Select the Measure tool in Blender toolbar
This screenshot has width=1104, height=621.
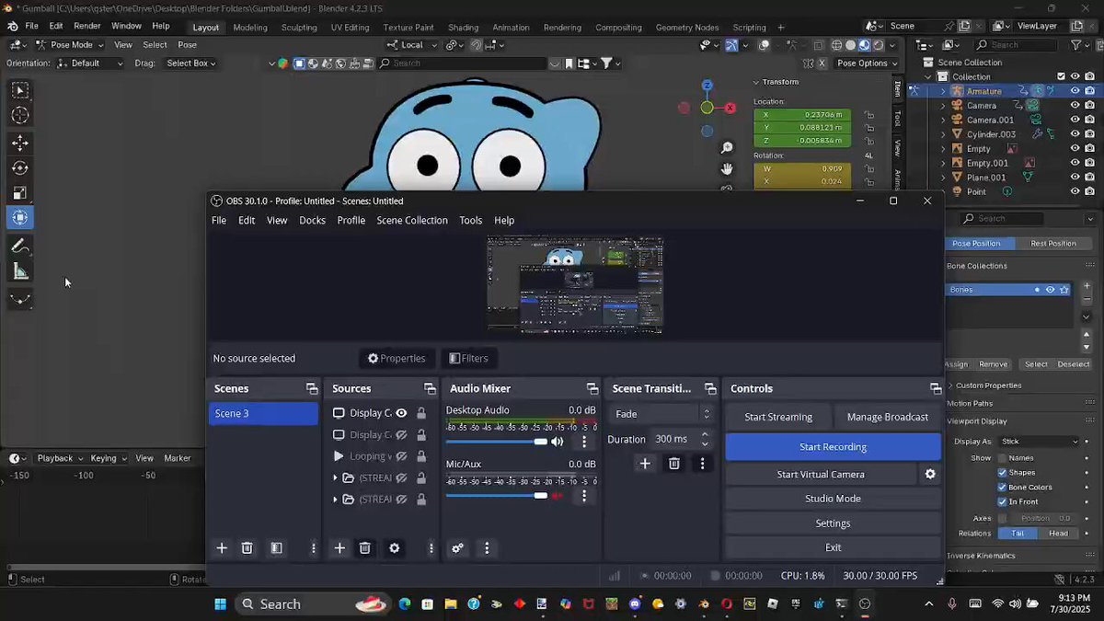click(x=19, y=271)
